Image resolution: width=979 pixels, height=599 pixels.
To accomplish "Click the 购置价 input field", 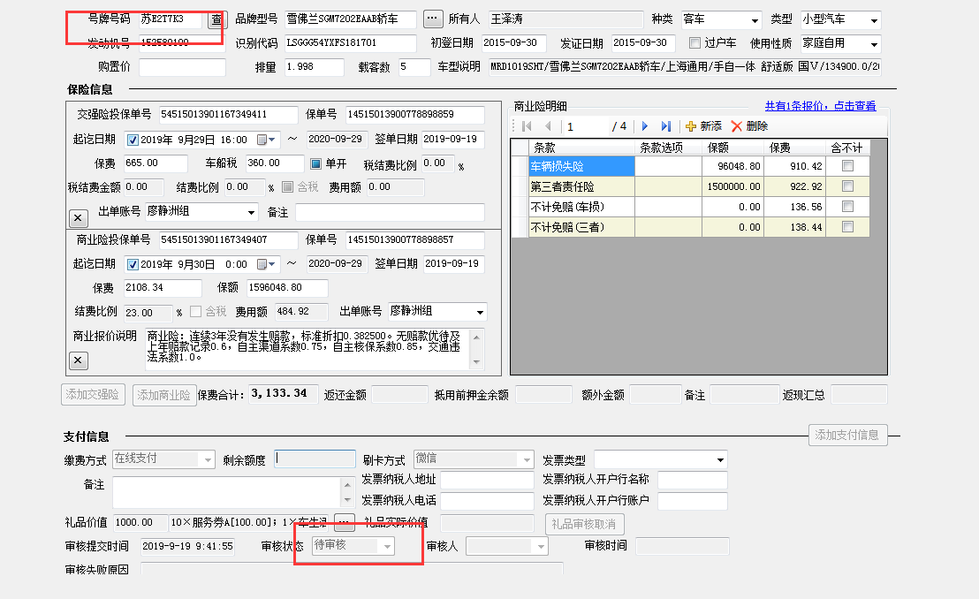I will (182, 67).
